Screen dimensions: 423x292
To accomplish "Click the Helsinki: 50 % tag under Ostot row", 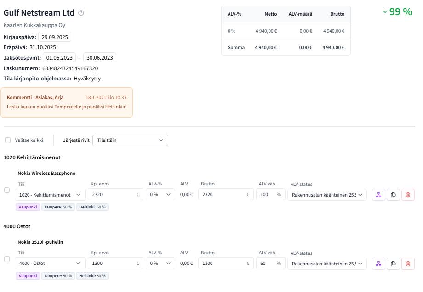I will click(92, 276).
